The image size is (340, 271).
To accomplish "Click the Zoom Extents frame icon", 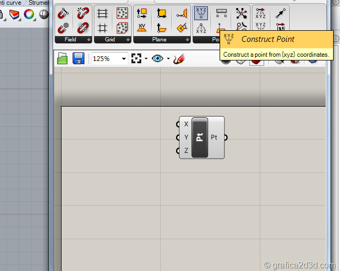I will [136, 58].
